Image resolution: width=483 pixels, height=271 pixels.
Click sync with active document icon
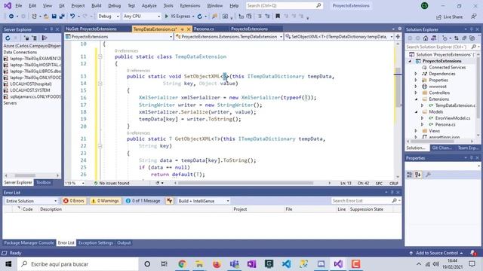pos(456,38)
